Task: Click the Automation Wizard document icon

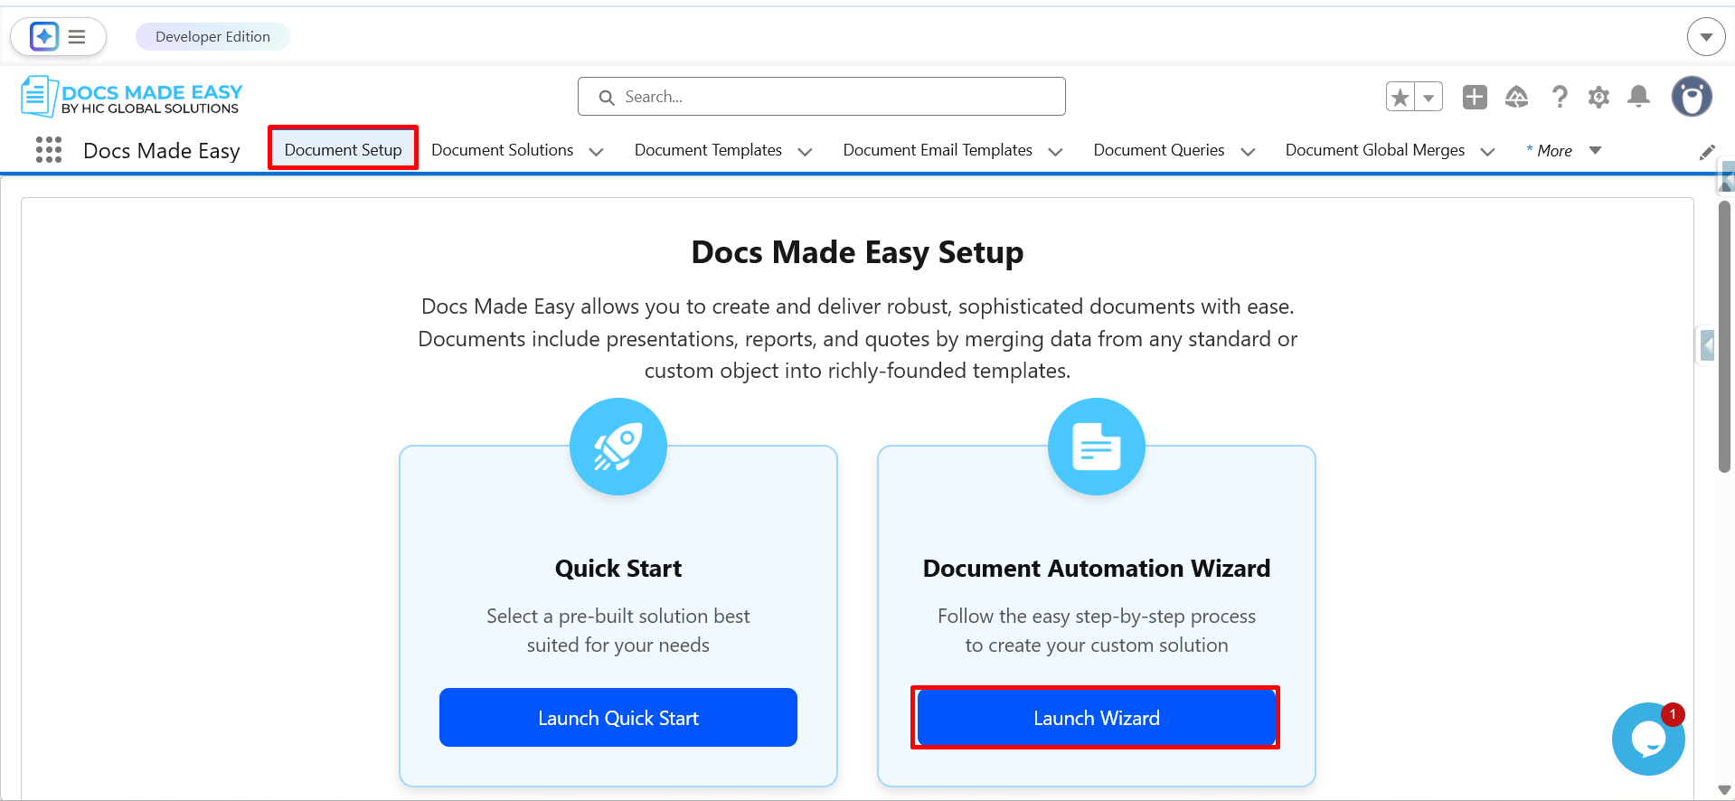Action: [1097, 447]
